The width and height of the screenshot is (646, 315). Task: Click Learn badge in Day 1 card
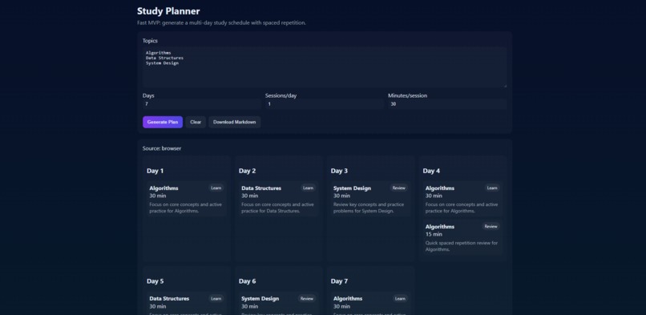216,188
